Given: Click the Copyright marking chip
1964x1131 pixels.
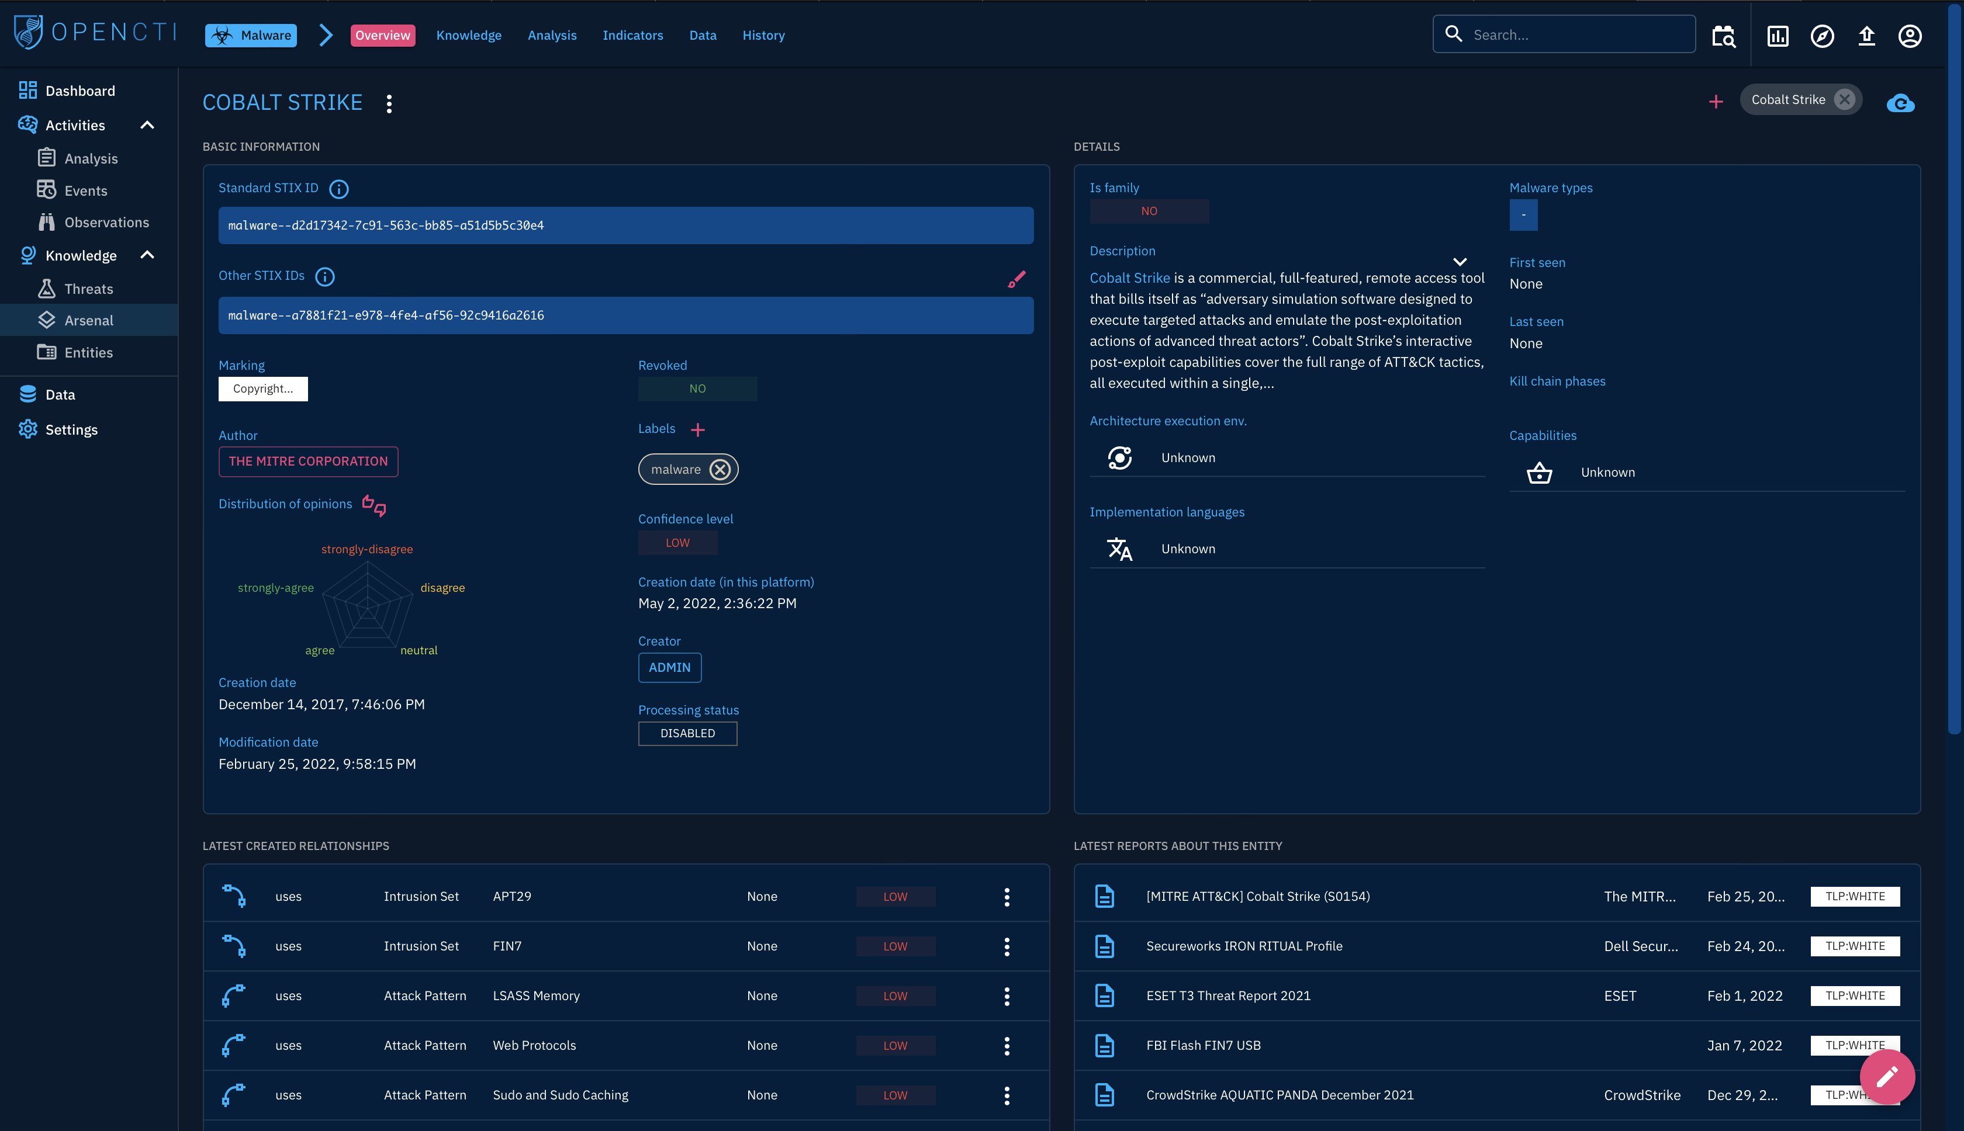Looking at the screenshot, I should [x=262, y=389].
